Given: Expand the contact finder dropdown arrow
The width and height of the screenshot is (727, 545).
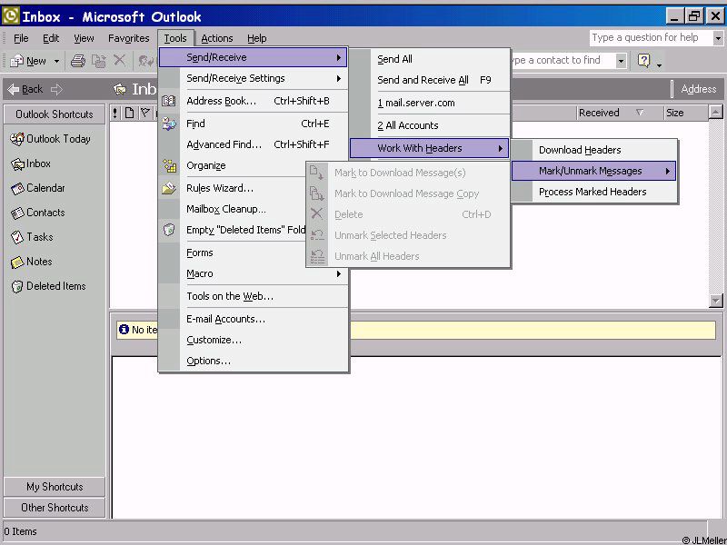Looking at the screenshot, I should coord(621,61).
